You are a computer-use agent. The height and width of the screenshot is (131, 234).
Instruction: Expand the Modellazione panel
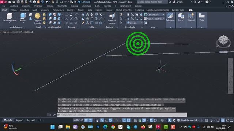16,27
